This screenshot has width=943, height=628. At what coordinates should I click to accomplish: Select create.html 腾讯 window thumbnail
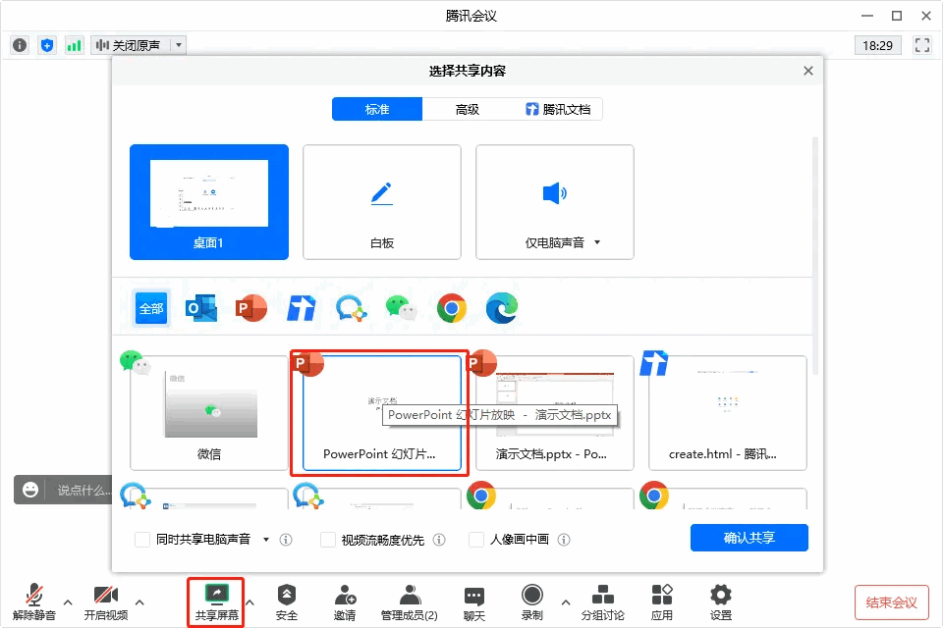(x=728, y=413)
